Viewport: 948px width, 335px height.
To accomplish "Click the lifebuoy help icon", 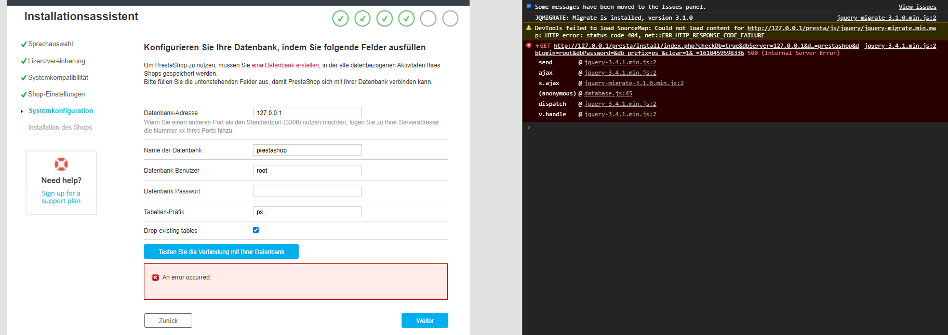I will point(61,164).
